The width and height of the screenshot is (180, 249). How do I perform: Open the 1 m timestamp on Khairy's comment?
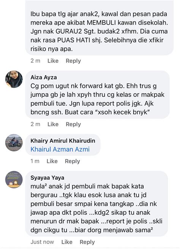pyautogui.click(x=35, y=161)
